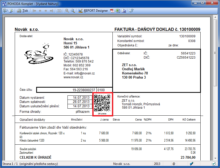Export the invoice to Excel
This screenshot has width=220, height=168.
click(118, 11)
